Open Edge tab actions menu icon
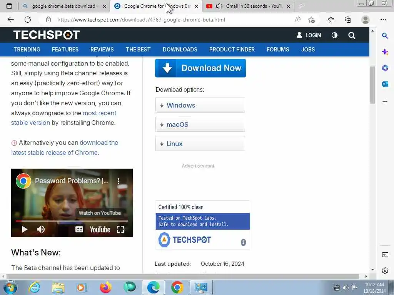Image resolution: width=394 pixels, height=295 pixels. click(9, 6)
